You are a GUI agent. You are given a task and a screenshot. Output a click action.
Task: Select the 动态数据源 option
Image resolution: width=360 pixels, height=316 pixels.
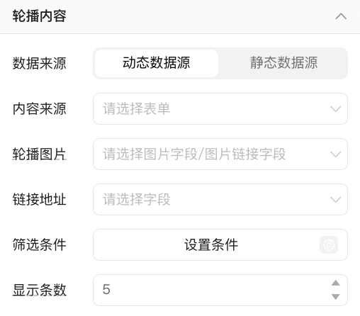coord(157,63)
